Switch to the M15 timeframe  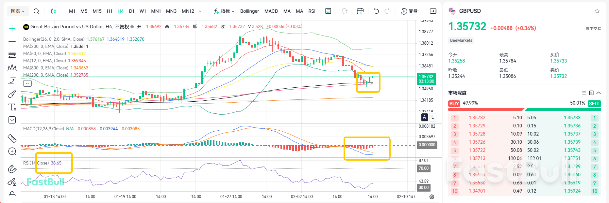[97, 11]
